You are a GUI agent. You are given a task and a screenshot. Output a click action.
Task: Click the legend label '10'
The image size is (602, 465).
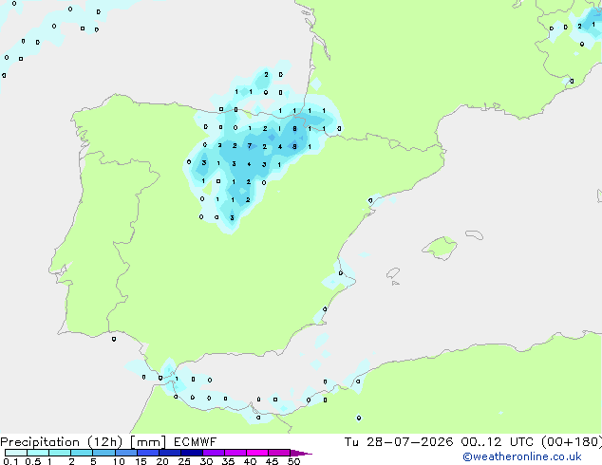pos(119,461)
